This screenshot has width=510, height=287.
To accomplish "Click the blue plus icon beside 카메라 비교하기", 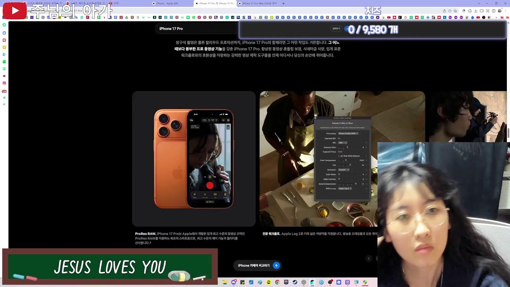I will (276, 265).
